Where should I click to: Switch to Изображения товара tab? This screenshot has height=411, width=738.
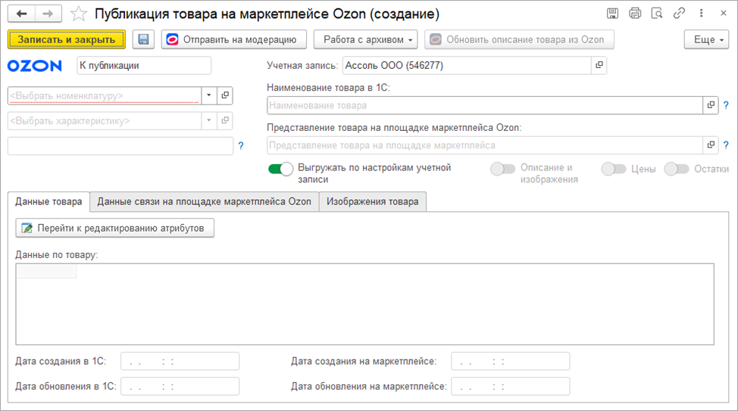372,201
